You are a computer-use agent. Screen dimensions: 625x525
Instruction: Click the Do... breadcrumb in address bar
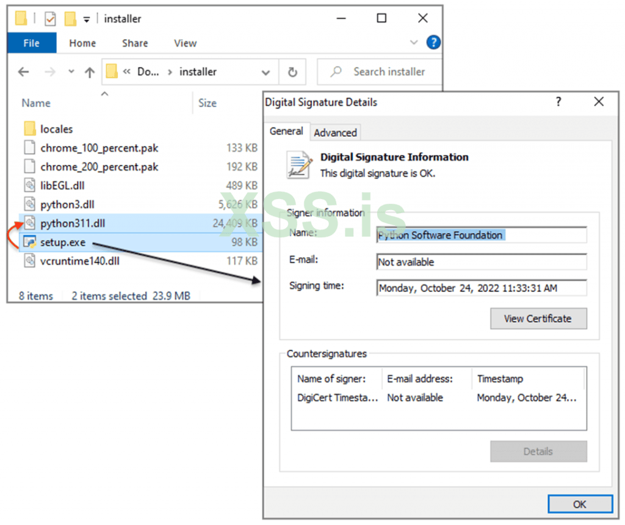(148, 72)
